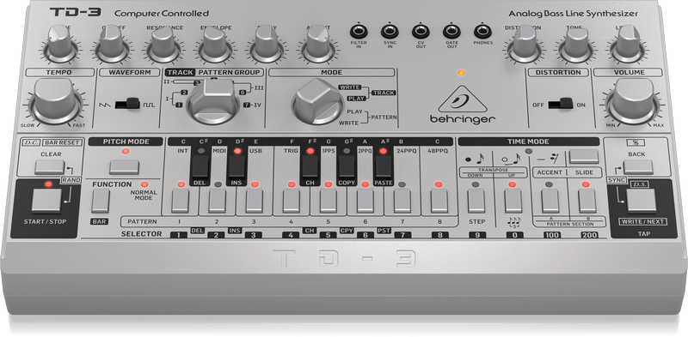
Task: Click the WRITE/NEXT TAP button
Action: (x=641, y=201)
